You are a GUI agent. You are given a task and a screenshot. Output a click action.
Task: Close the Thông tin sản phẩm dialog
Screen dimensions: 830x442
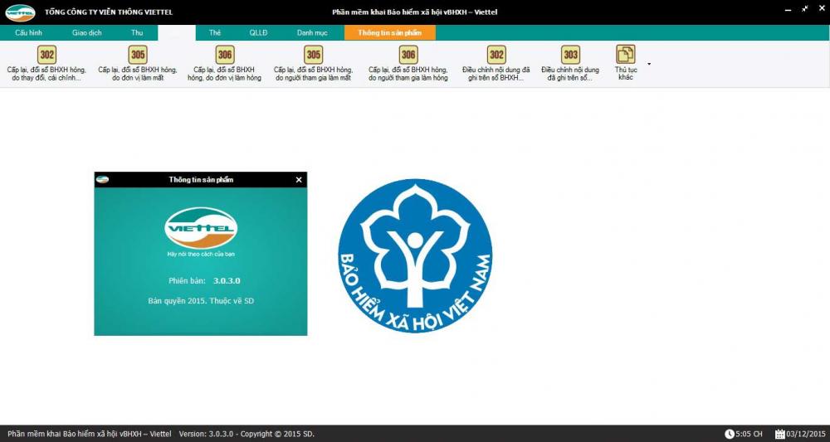[299, 180]
